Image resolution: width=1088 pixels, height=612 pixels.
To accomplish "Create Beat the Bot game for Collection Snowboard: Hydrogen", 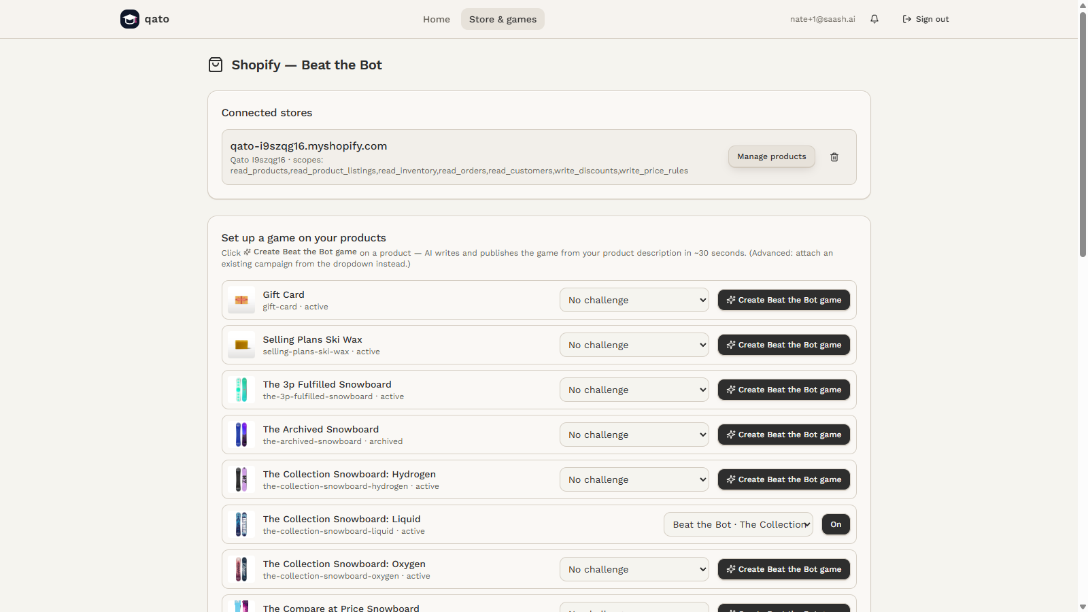I will (x=784, y=479).
